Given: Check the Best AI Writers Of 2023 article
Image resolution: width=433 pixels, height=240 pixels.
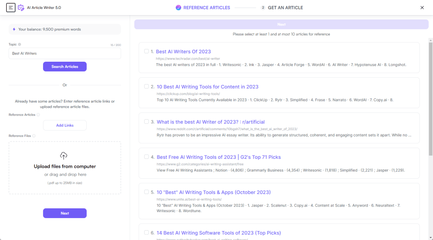Looking at the screenshot, I should click(146, 51).
